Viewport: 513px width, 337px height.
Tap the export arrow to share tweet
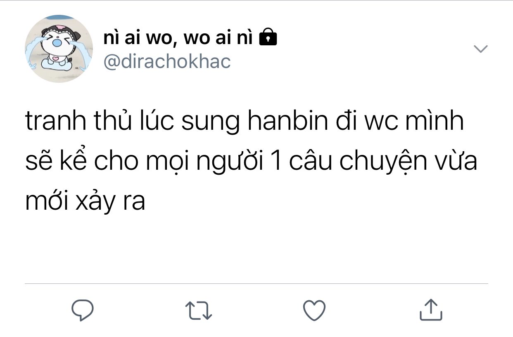coord(431,310)
